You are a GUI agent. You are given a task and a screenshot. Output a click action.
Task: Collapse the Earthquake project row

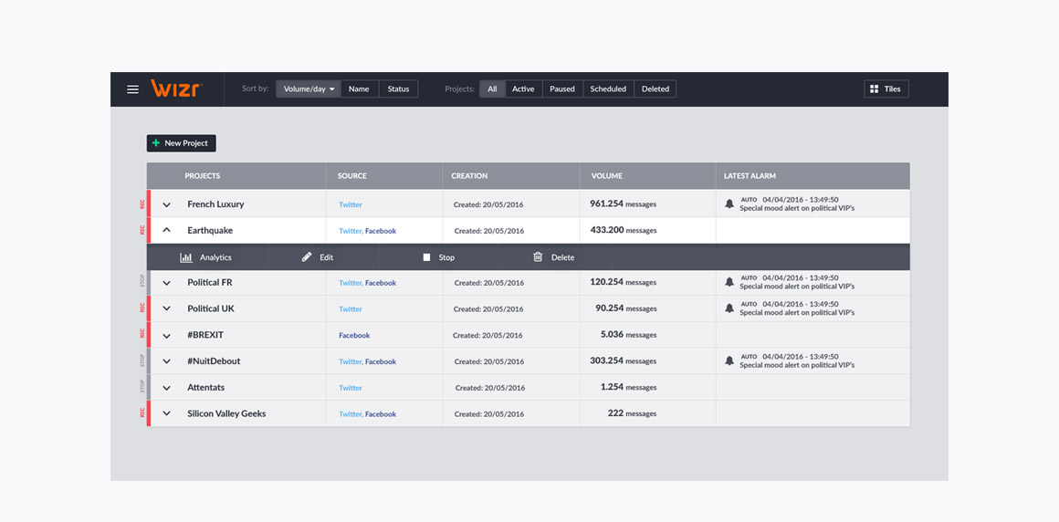click(167, 230)
